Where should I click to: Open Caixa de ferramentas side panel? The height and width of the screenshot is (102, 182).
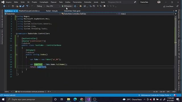click(x=2, y=37)
